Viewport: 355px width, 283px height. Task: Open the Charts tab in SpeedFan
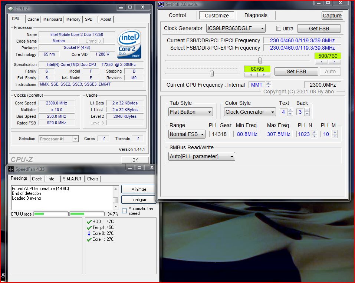coord(93,179)
